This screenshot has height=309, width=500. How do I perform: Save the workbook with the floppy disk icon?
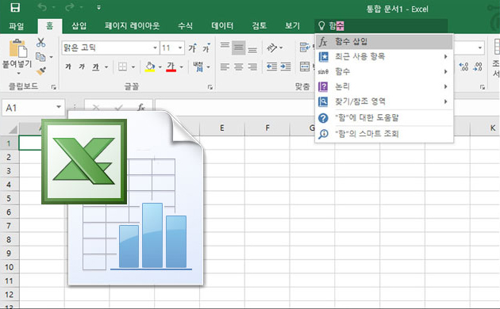pyautogui.click(x=15, y=7)
